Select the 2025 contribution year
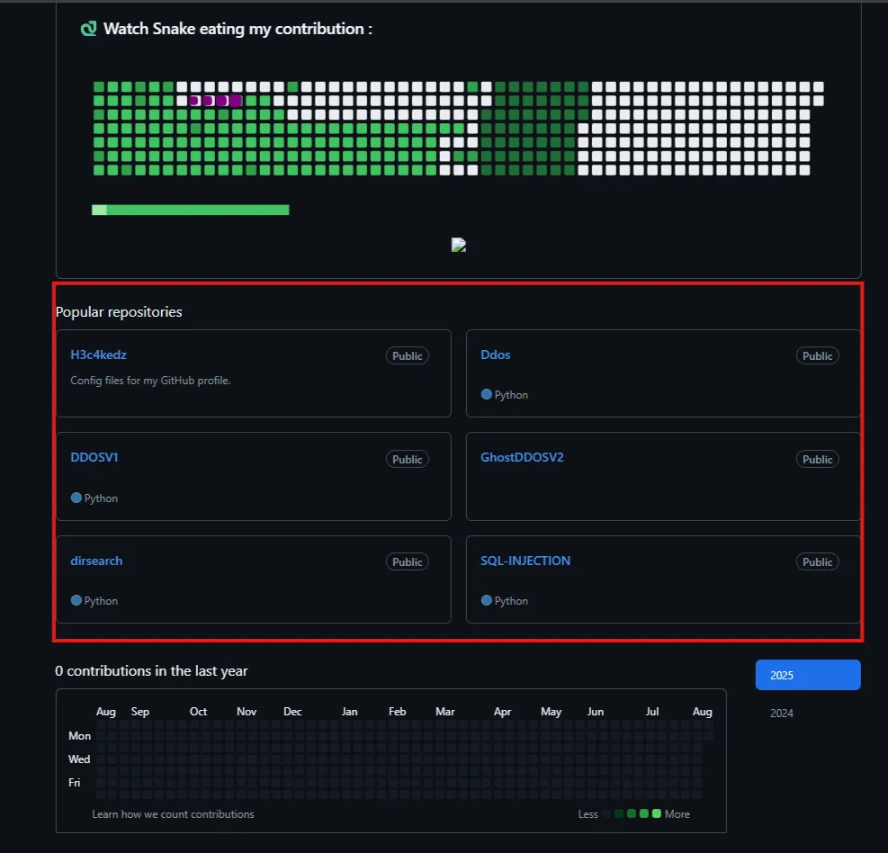Image resolution: width=888 pixels, height=853 pixels. tap(808, 675)
